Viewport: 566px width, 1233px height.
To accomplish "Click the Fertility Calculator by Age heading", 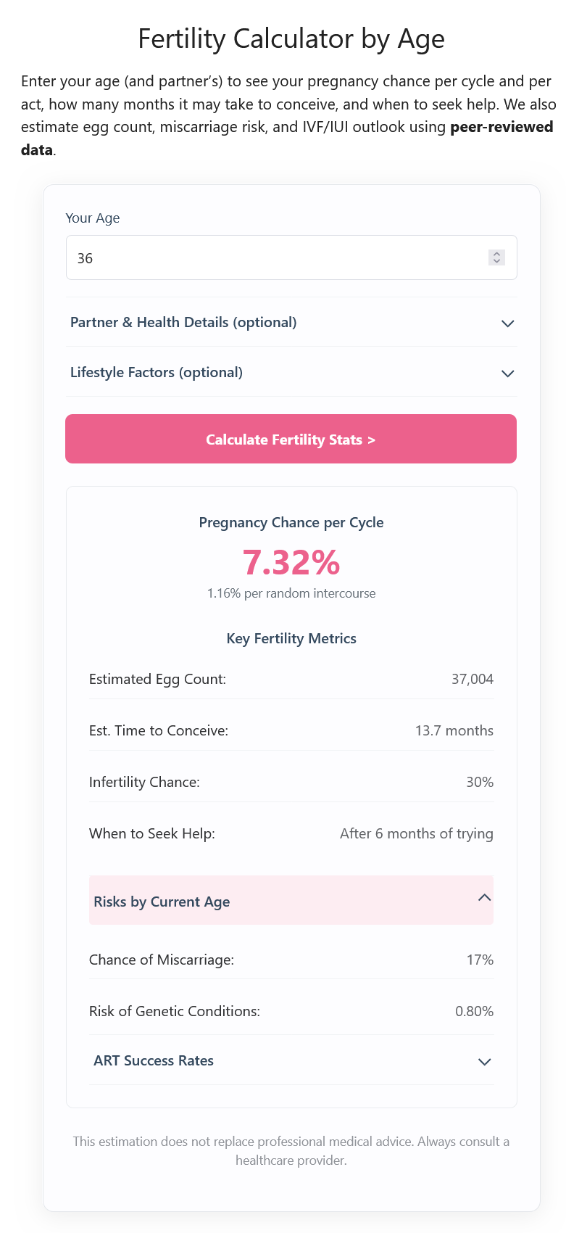I will [x=291, y=38].
